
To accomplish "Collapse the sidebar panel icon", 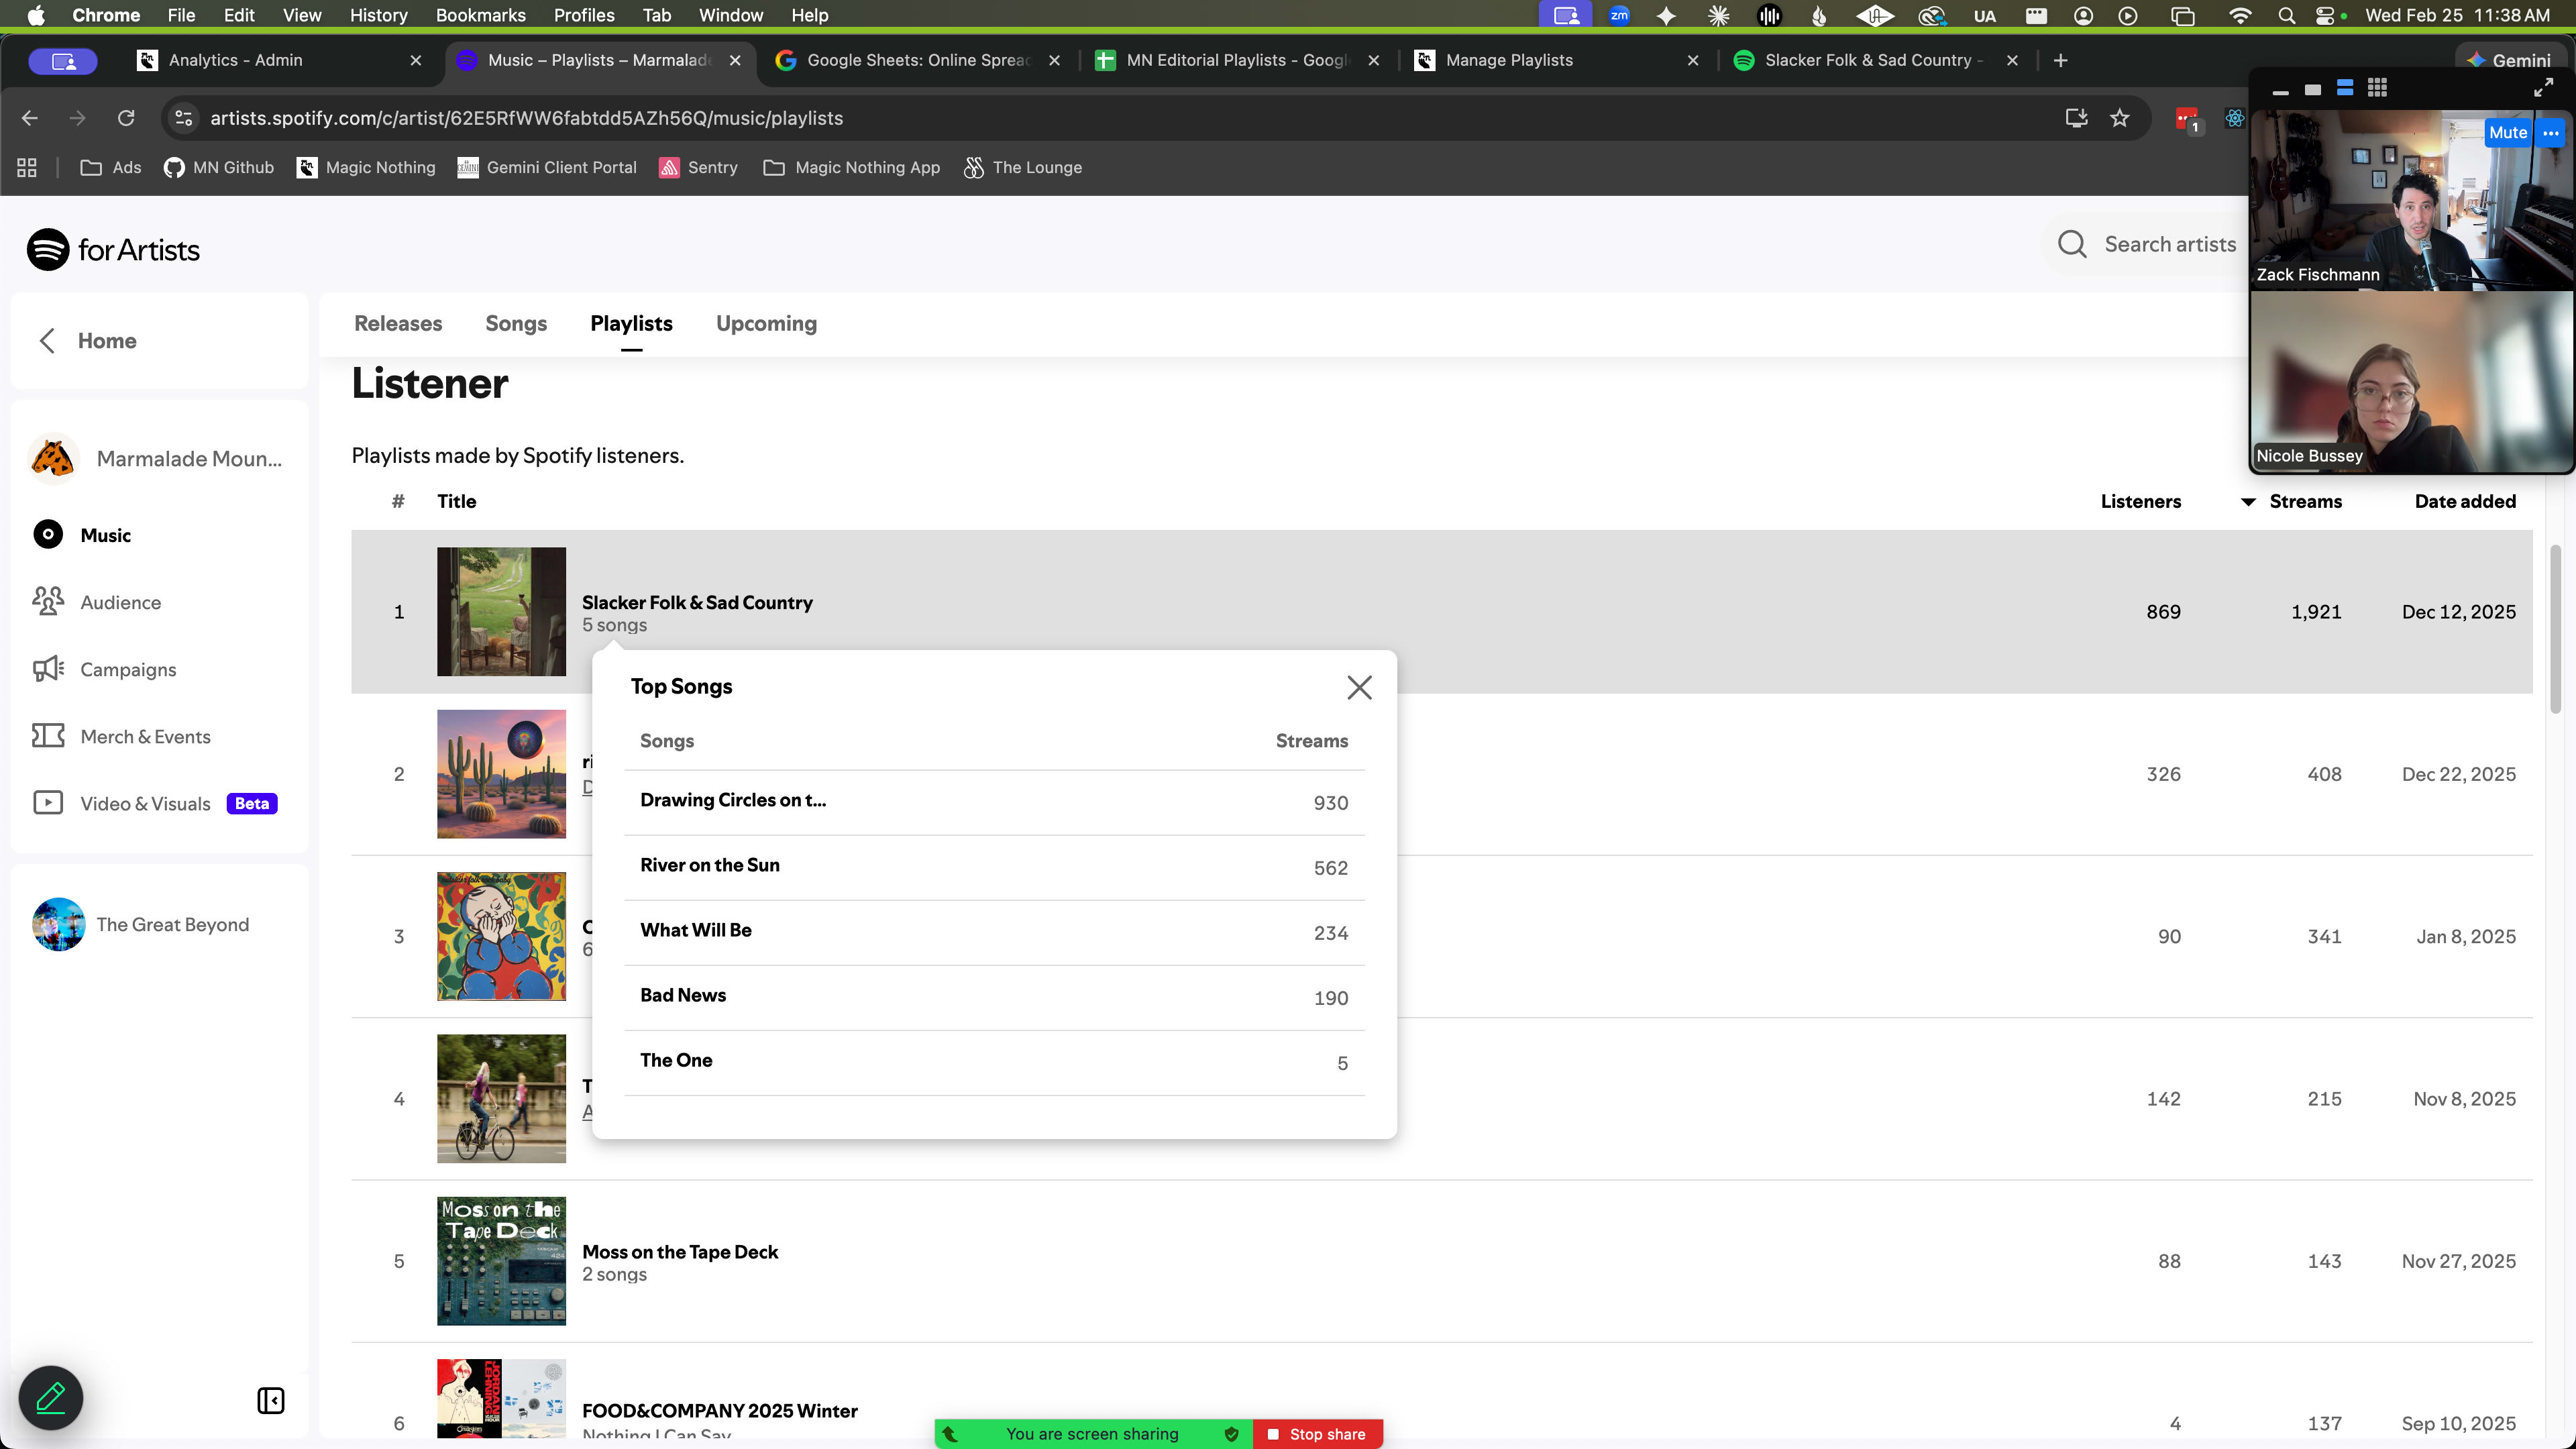I will (270, 1400).
